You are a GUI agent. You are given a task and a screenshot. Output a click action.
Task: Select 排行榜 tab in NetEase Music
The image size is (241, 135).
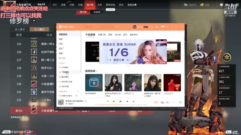tap(118, 35)
